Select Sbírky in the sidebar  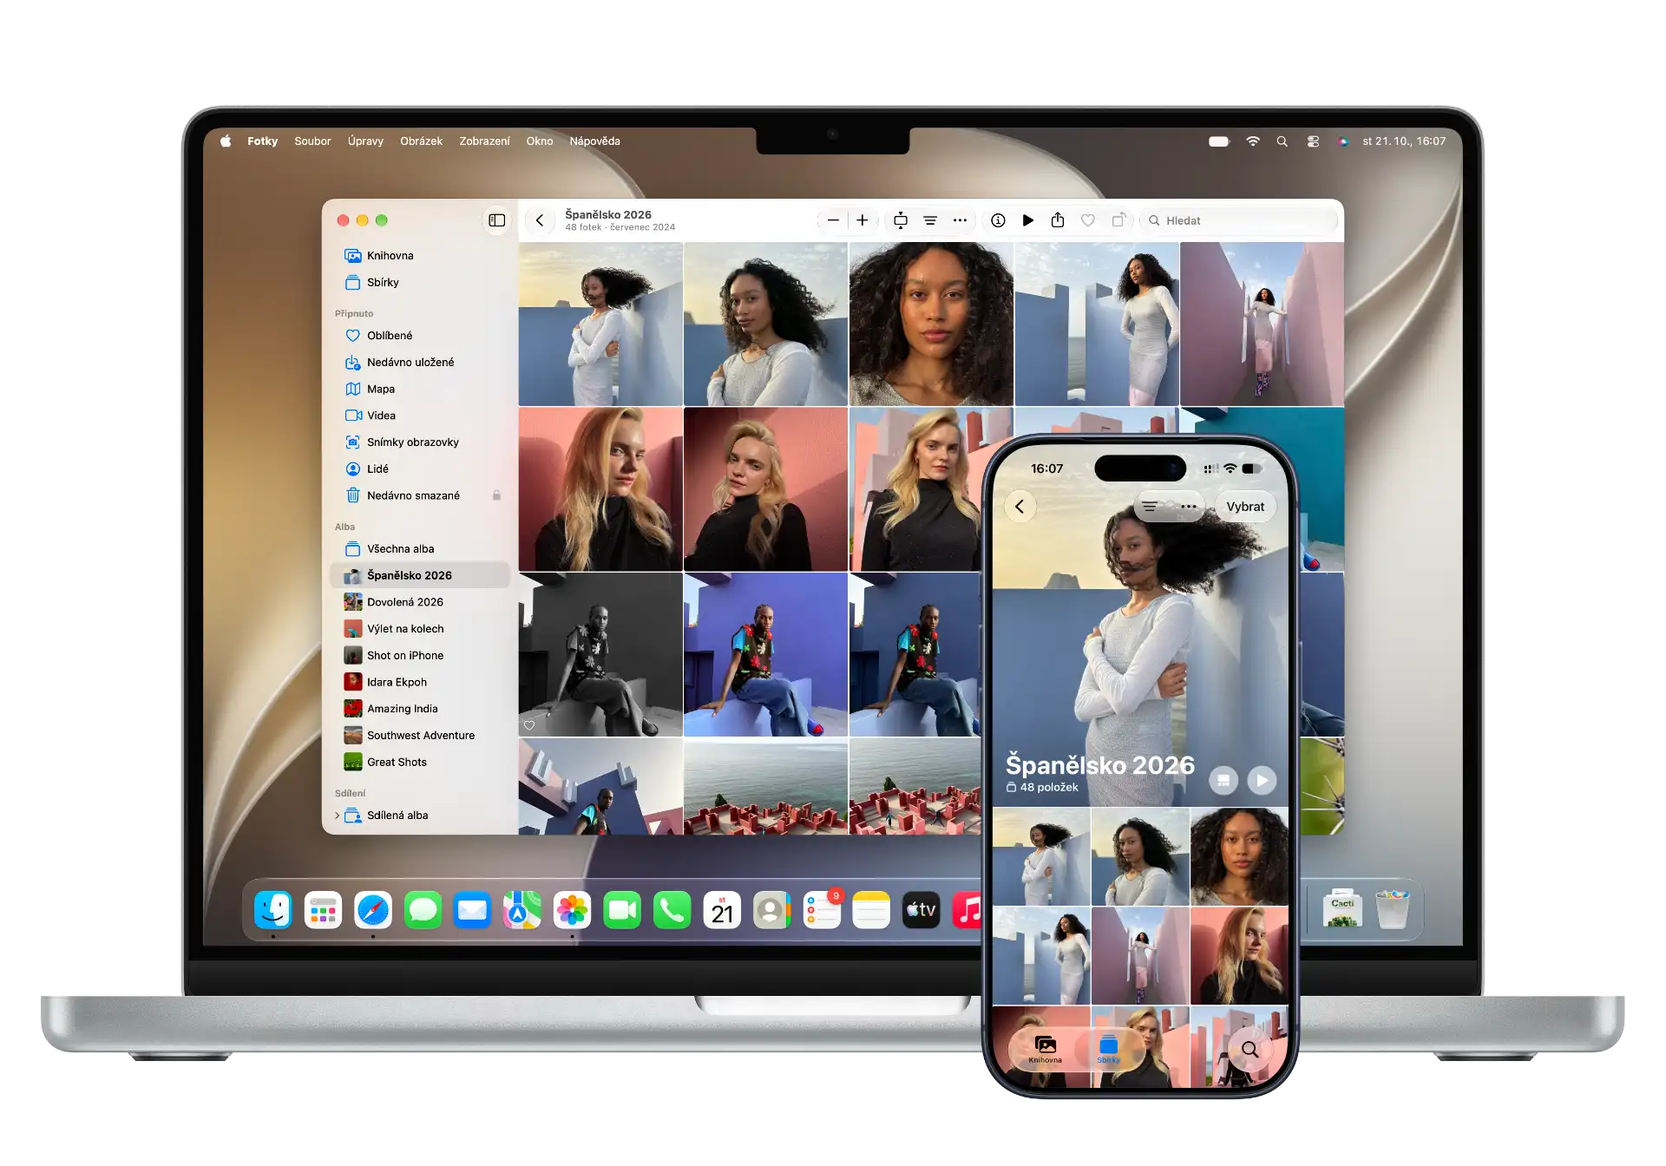pyautogui.click(x=420, y=283)
